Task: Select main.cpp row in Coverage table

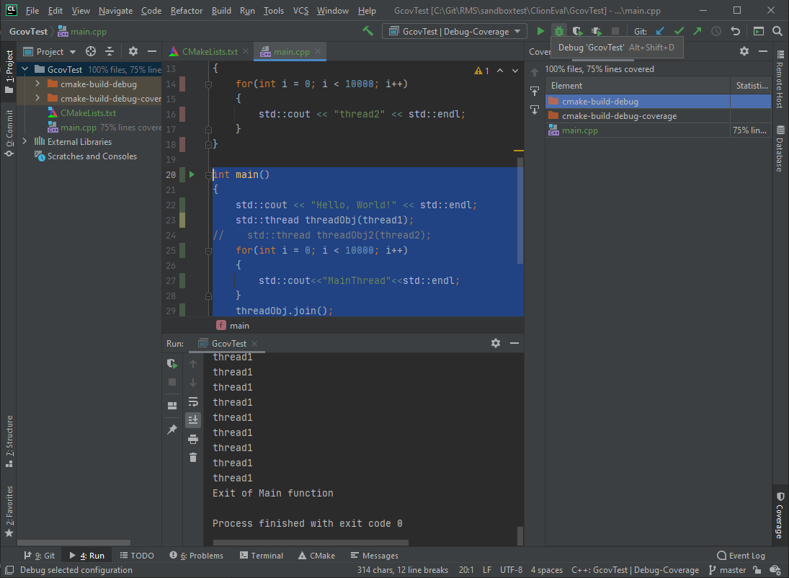Action: point(580,130)
